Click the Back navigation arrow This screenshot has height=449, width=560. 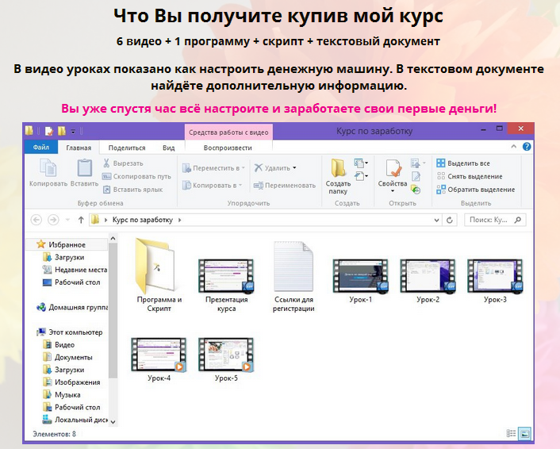click(x=36, y=220)
